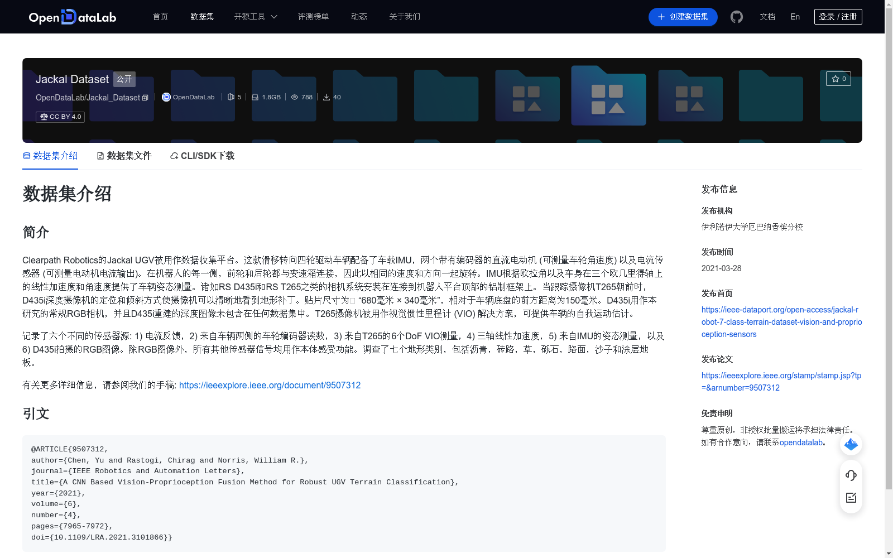Open the GitHub icon in header

pos(737,17)
